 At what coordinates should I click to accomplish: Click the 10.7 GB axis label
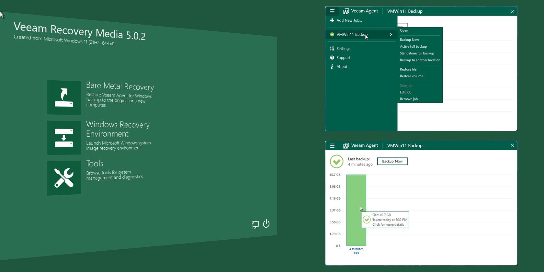point(335,175)
